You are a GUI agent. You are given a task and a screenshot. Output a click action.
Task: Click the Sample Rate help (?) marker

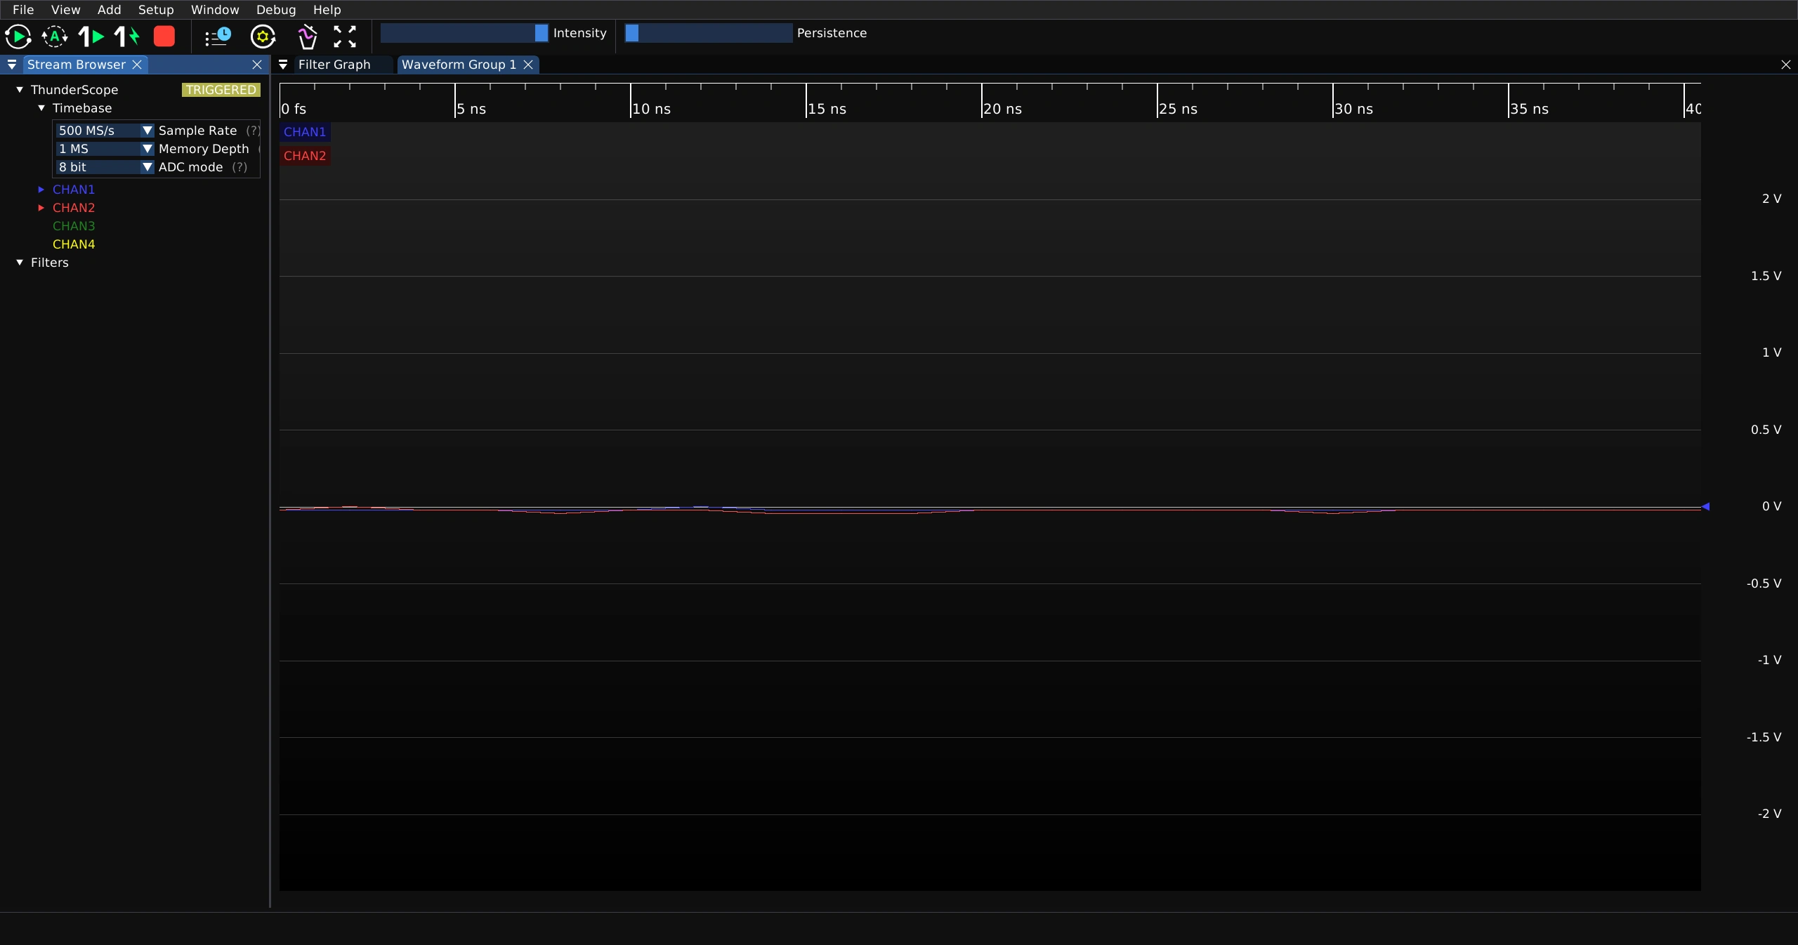pyautogui.click(x=253, y=131)
